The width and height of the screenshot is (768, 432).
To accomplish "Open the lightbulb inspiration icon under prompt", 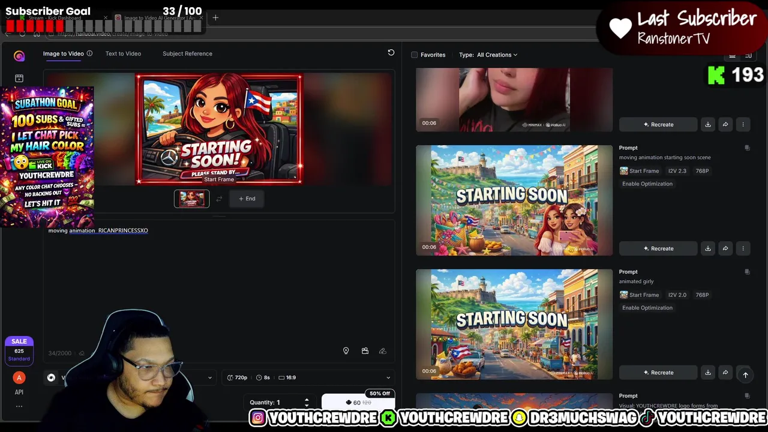I will tap(346, 351).
